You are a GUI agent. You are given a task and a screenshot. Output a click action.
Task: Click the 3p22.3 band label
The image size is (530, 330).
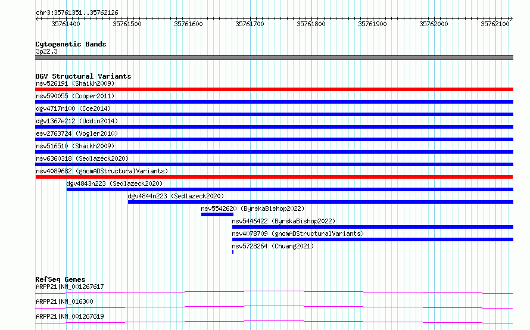click(46, 51)
